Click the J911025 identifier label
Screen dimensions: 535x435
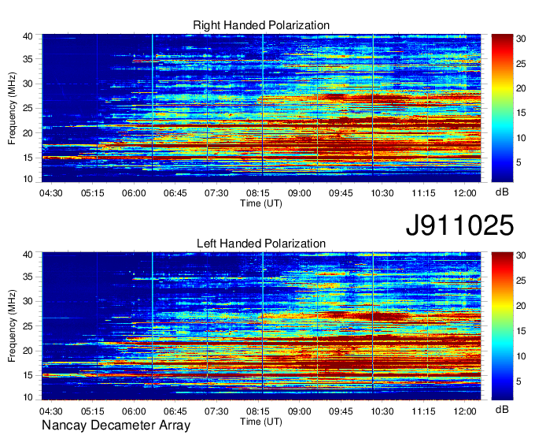(x=459, y=225)
